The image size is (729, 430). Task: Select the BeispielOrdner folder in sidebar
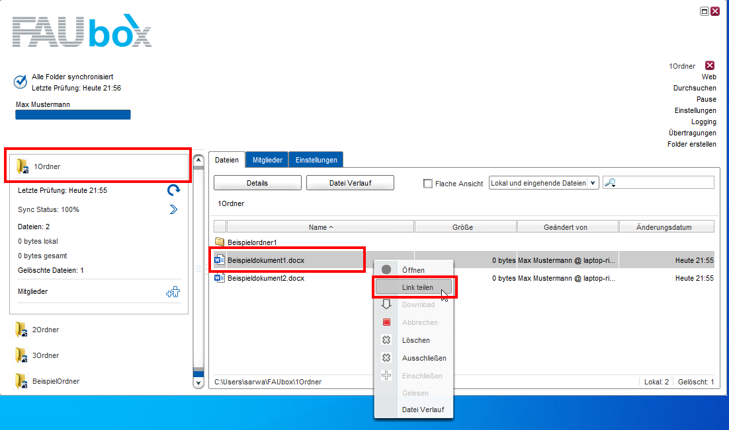(x=56, y=381)
